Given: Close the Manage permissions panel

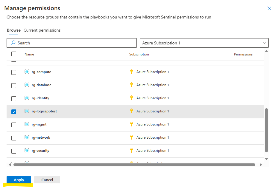Looking at the screenshot, I should pyautogui.click(x=269, y=8).
